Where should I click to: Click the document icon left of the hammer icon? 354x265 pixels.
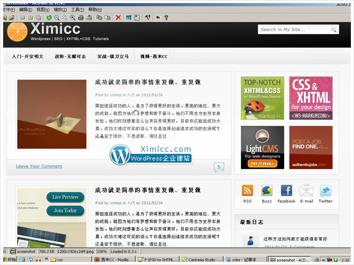137,18
